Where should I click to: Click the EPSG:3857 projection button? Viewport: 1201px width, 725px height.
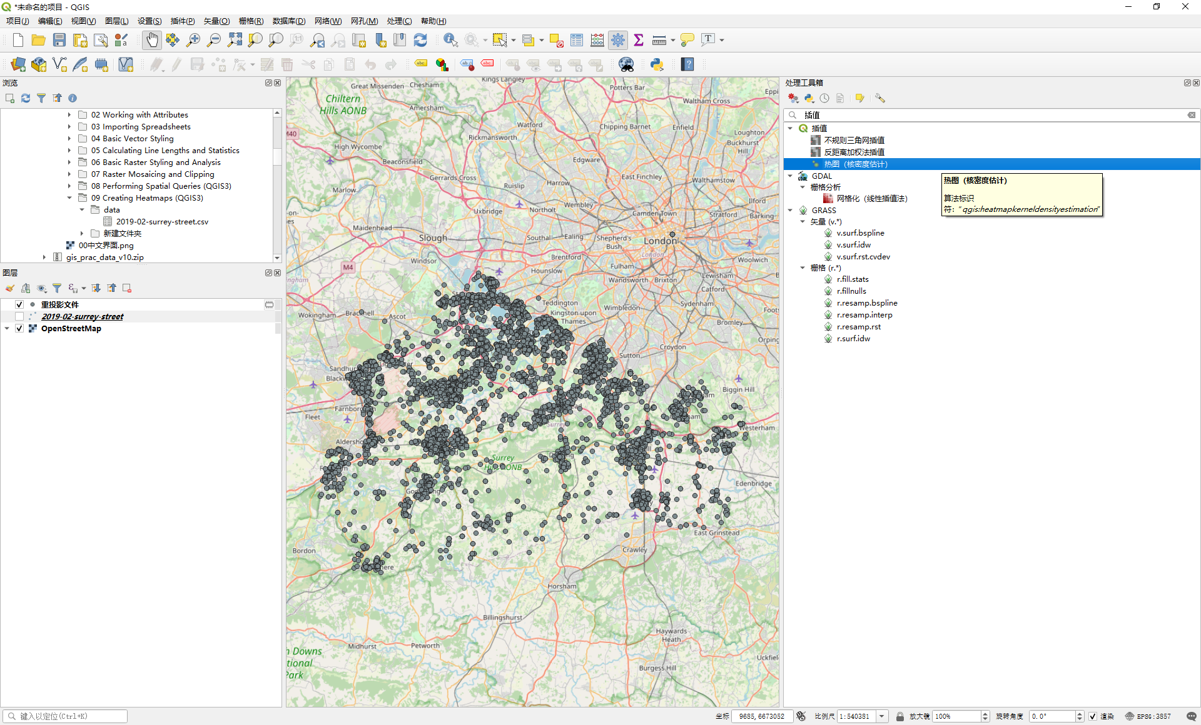point(1148,716)
